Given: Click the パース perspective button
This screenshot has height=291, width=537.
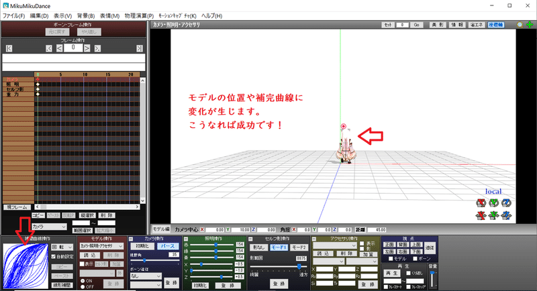Looking at the screenshot, I should pos(168,246).
